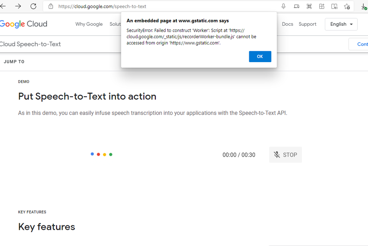The image size is (368, 246).
Task: Open downloads from the toolbar download icon
Action: [364, 7]
